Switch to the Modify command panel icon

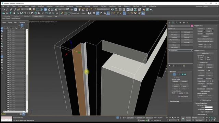click(173, 23)
